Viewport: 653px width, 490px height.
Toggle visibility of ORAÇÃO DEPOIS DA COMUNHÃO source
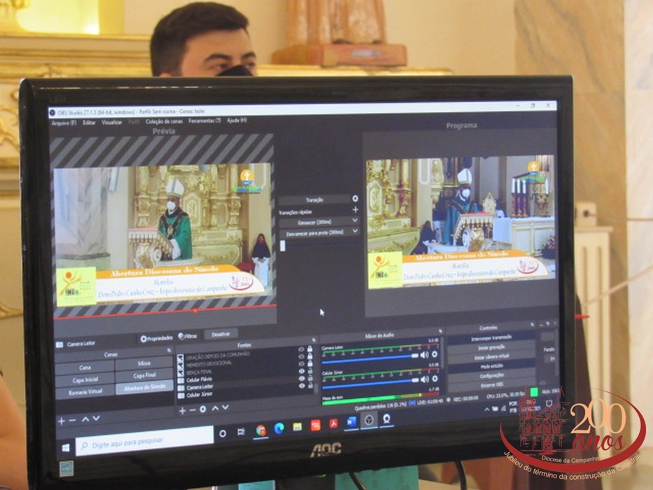pos(302,349)
